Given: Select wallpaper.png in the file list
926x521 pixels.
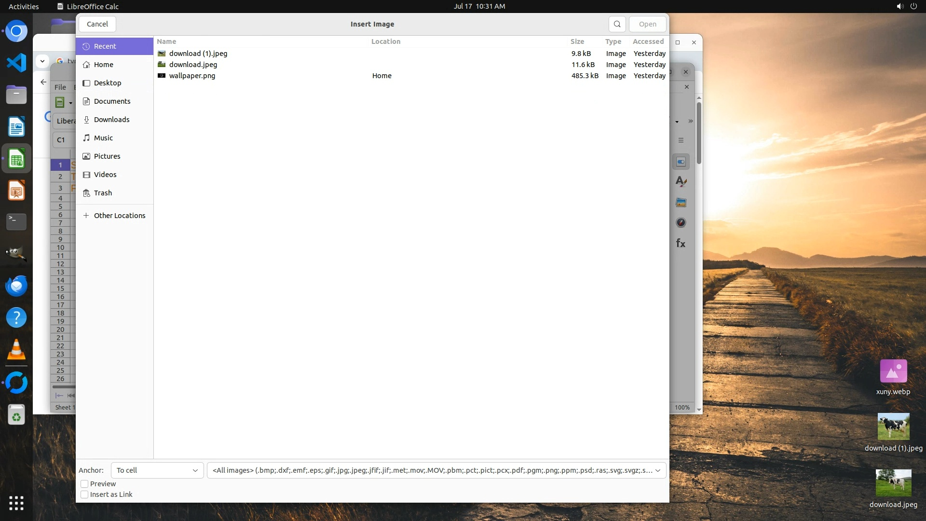Looking at the screenshot, I should [192, 76].
